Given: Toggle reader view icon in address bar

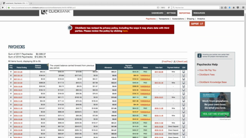Looking at the screenshot, I should [158, 8].
